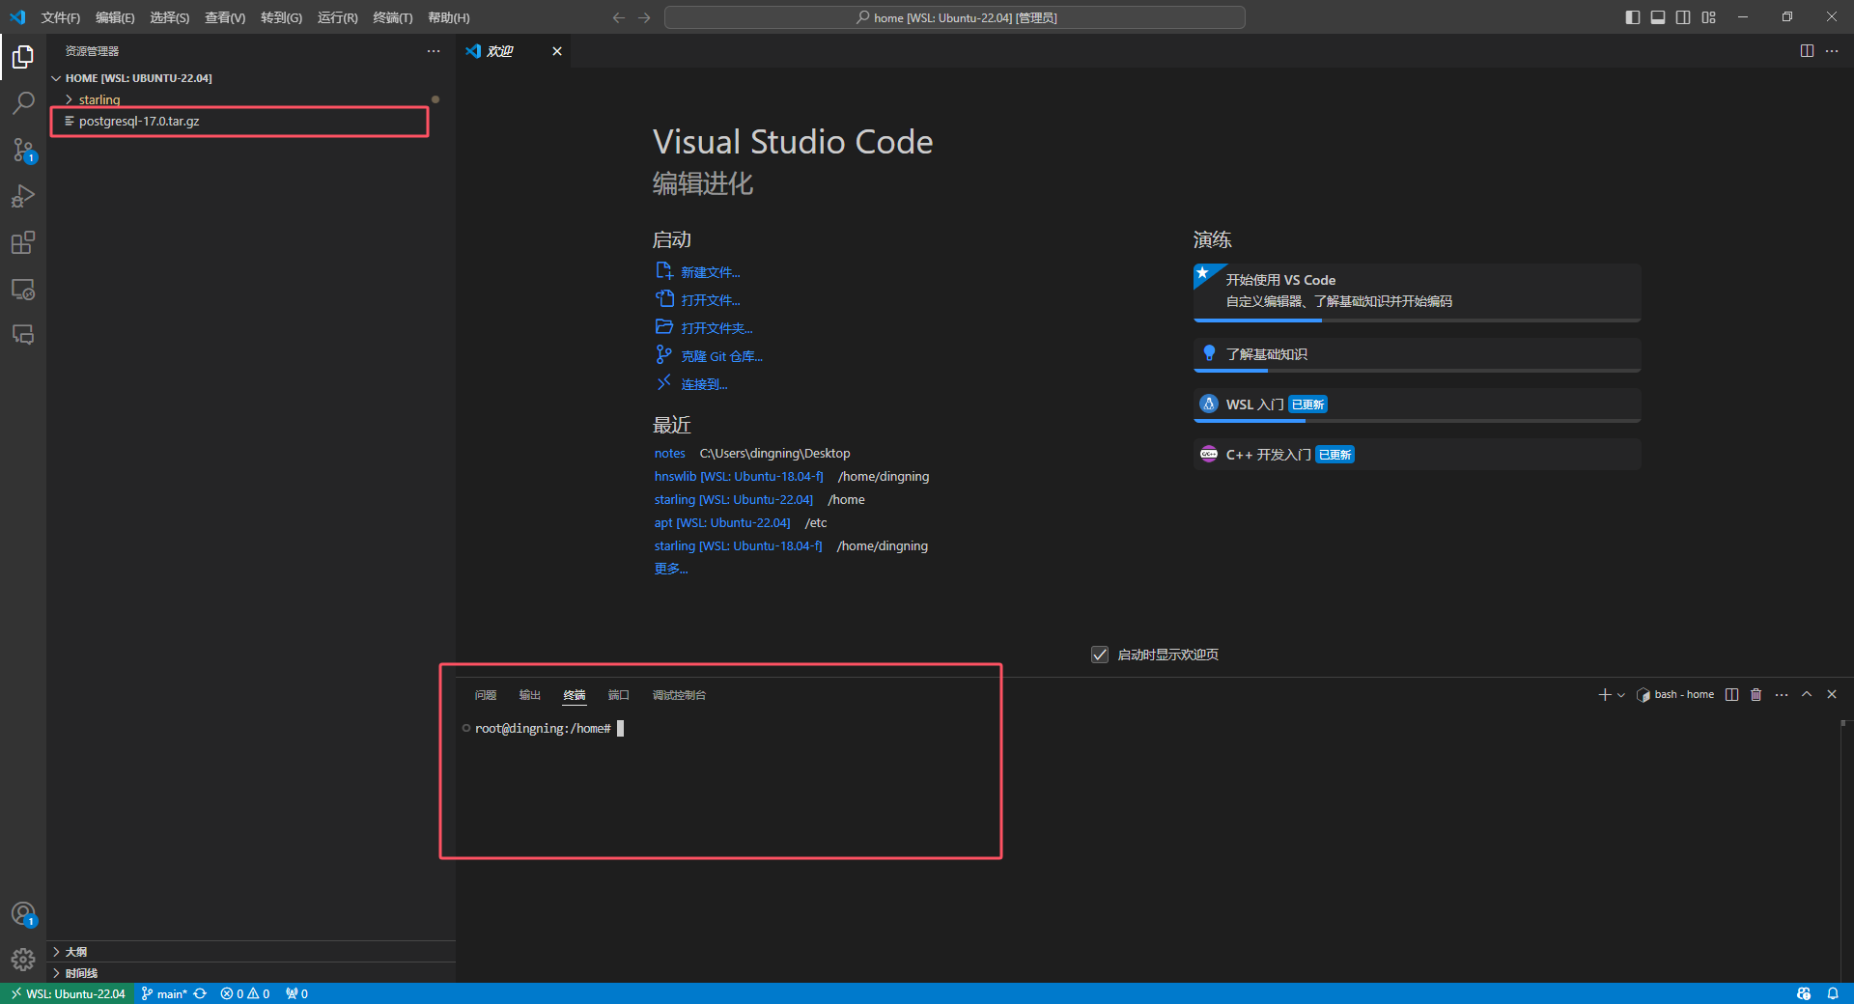Image resolution: width=1854 pixels, height=1004 pixels.
Task: Click the command center search box
Action: [x=955, y=17]
